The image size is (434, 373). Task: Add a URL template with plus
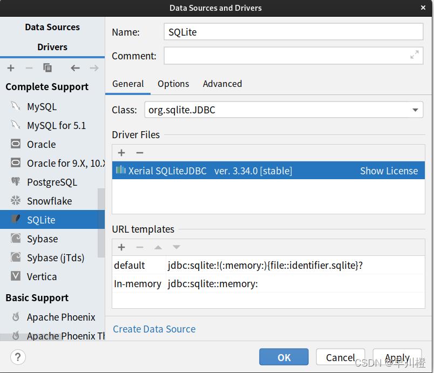[121, 247]
